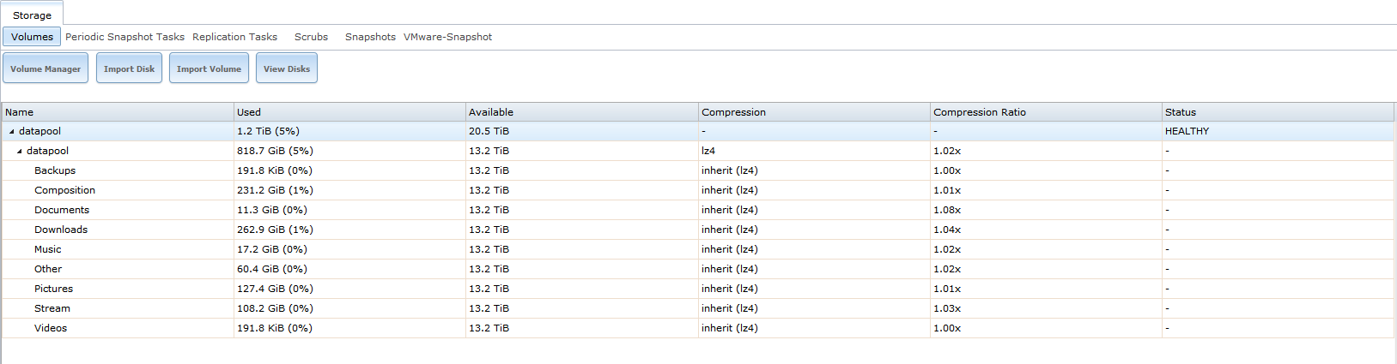The height and width of the screenshot is (364, 1397).
Task: Click the Import Disk button
Action: click(x=129, y=69)
